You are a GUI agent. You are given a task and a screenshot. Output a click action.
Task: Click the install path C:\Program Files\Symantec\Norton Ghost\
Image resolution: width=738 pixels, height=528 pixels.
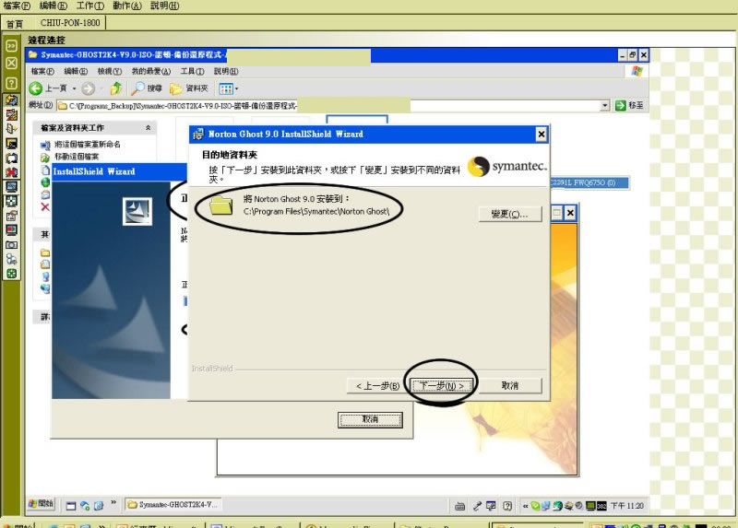pos(316,212)
